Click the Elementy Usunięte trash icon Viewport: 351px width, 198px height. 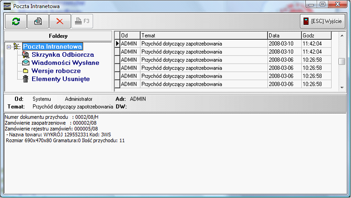point(25,79)
